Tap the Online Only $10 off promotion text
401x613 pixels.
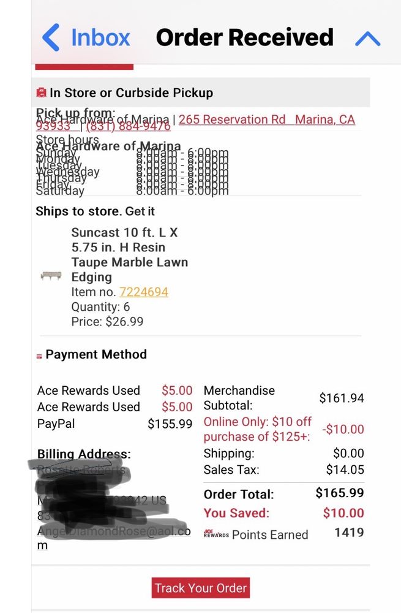(257, 429)
